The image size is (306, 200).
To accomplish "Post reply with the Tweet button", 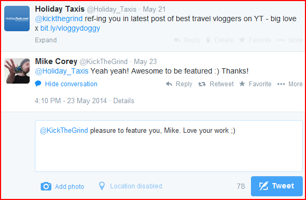I will 277,186.
